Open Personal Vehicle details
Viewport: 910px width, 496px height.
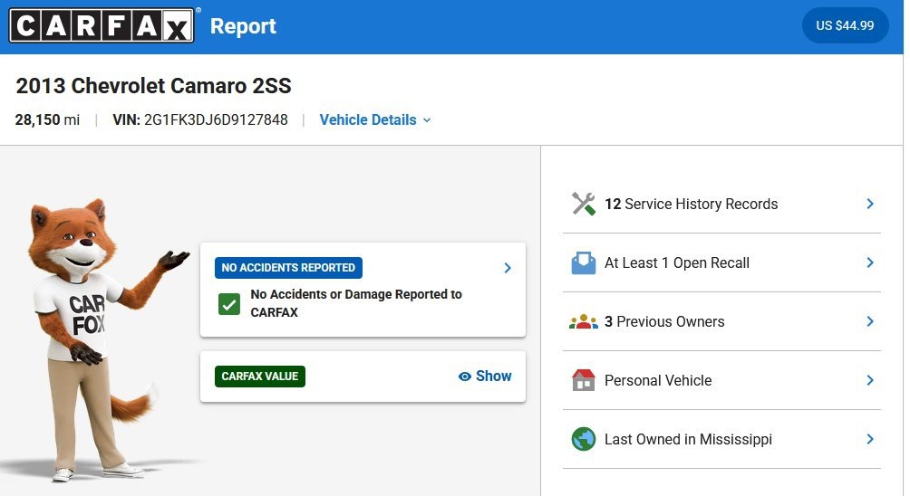pos(721,380)
